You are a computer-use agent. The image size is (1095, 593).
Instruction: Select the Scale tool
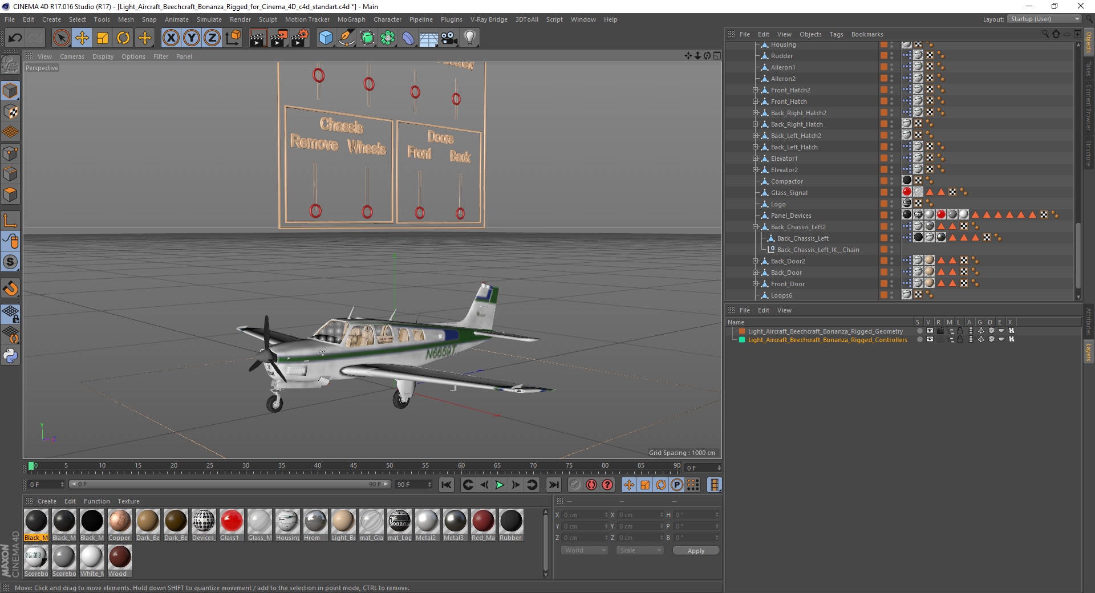103,38
